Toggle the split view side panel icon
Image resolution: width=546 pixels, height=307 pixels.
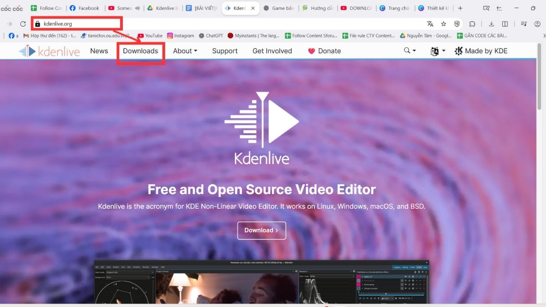(505, 24)
